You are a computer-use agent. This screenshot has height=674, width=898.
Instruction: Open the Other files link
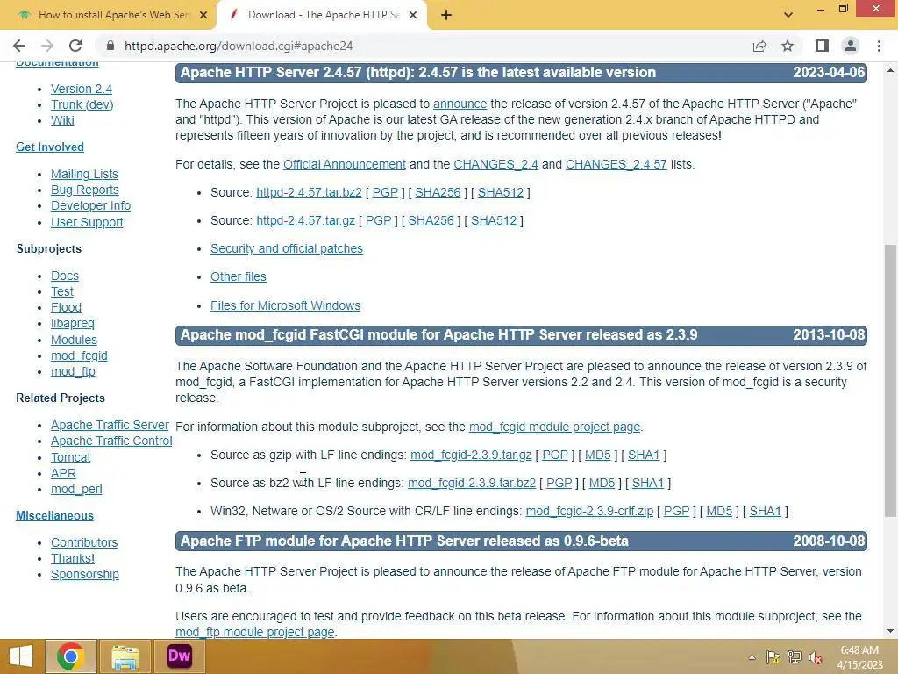[x=239, y=276]
